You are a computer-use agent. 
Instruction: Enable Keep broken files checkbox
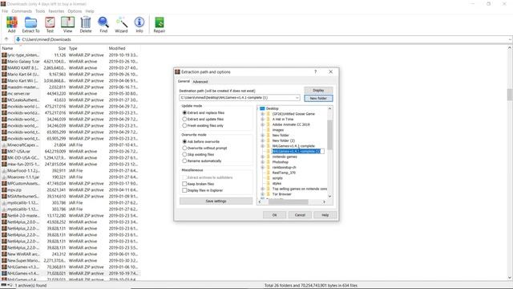[x=184, y=184]
